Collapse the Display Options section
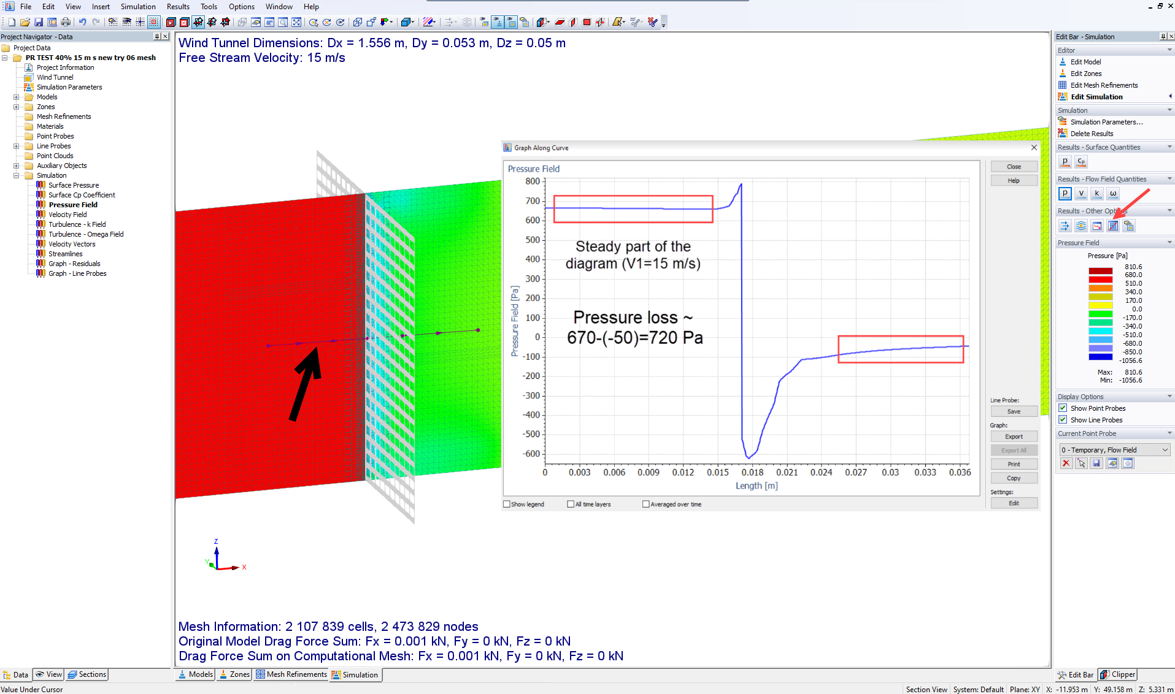The image size is (1175, 694). pos(1169,397)
